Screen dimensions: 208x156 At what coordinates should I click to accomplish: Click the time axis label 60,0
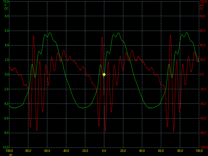coord(161,151)
